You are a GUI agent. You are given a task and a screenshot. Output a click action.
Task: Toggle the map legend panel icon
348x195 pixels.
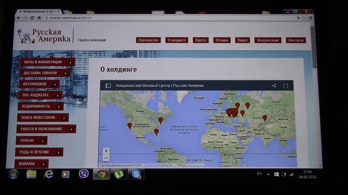click(108, 86)
